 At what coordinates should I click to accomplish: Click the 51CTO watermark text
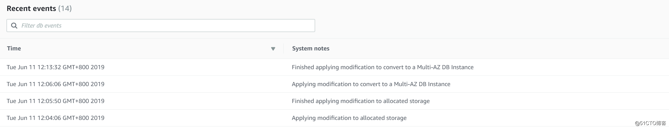click(650, 123)
